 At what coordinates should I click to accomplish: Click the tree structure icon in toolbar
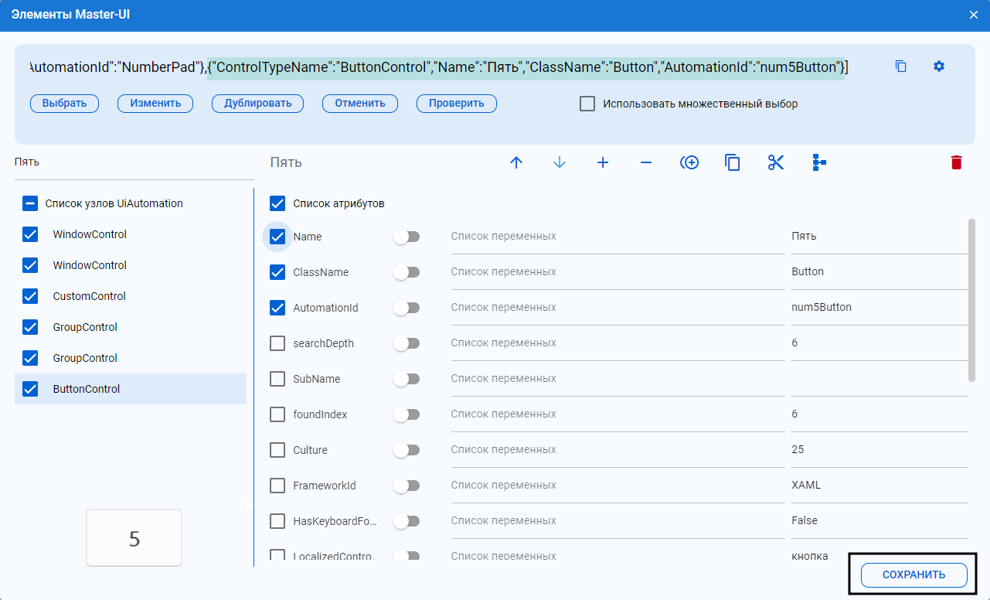[819, 162]
